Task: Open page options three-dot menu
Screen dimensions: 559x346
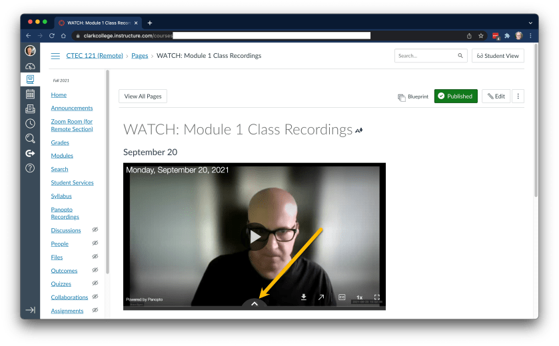Action: [518, 96]
